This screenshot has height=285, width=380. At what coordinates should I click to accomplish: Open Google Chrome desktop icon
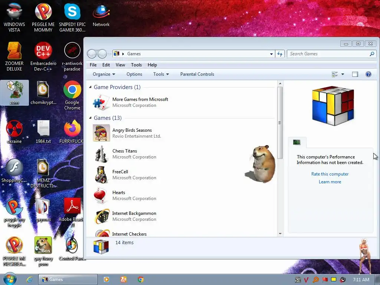[72, 95]
